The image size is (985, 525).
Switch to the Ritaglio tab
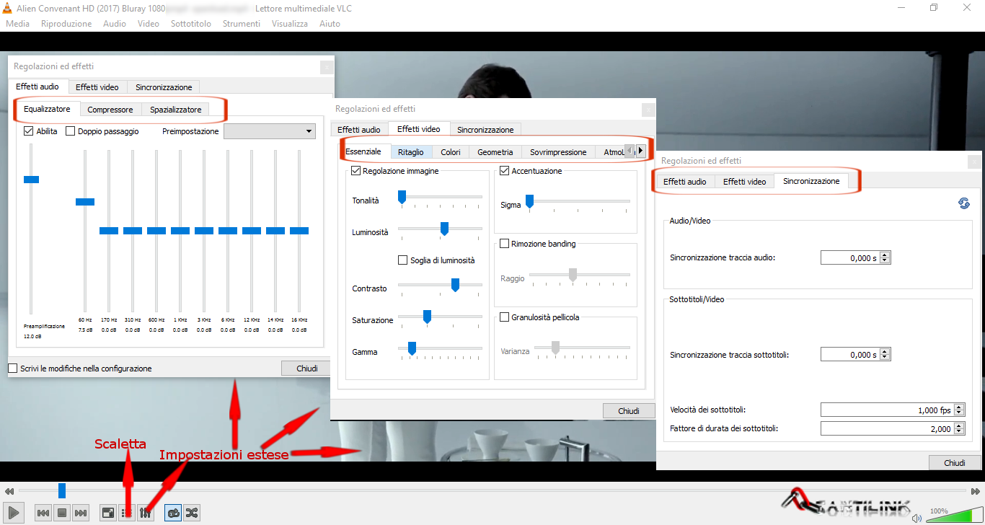pyautogui.click(x=411, y=152)
